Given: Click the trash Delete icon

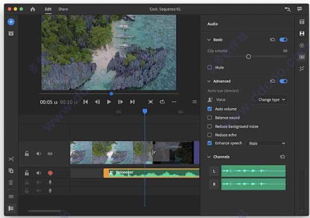Looking at the screenshot, I should [x=11, y=183].
